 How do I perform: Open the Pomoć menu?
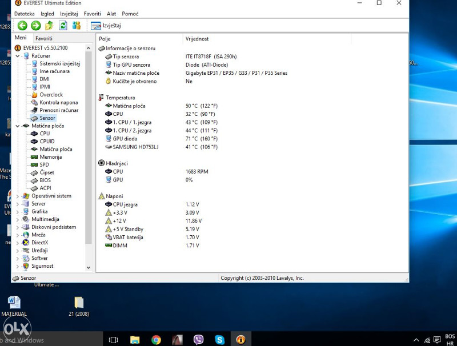[x=130, y=14]
